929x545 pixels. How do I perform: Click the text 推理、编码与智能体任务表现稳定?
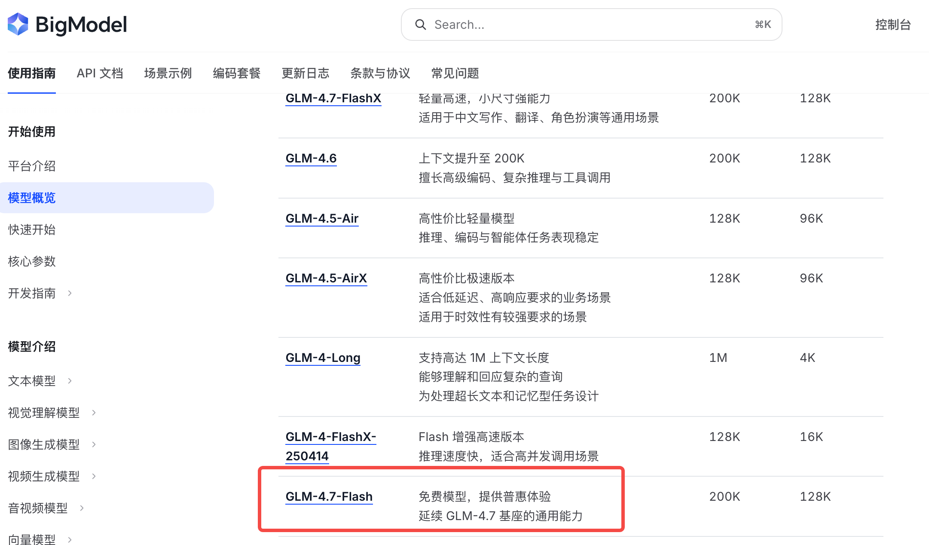coord(509,237)
